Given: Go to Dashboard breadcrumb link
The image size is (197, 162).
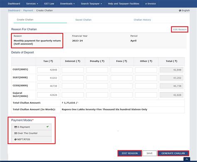Looking at the screenshot, I should point(14,10).
